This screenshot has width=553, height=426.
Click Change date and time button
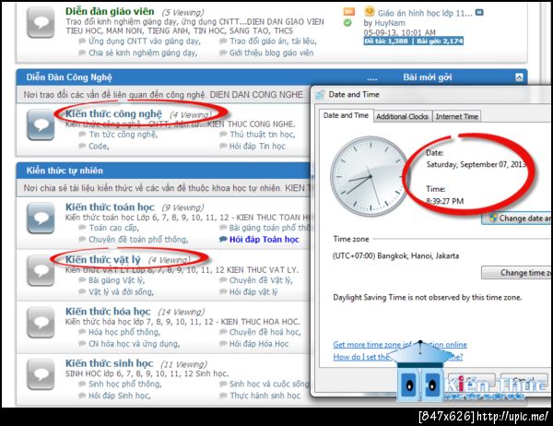[x=517, y=219]
